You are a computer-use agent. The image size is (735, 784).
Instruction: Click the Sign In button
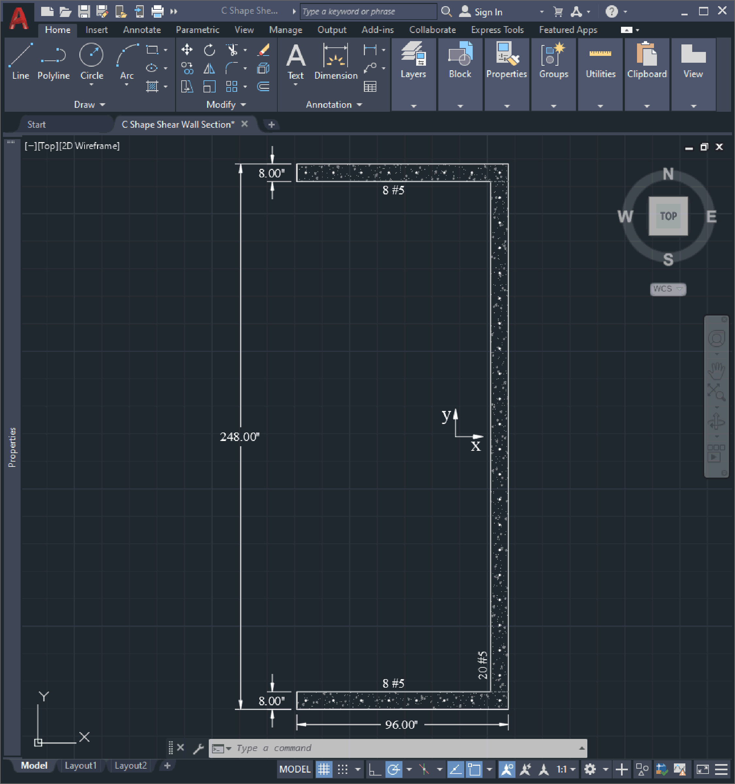(x=481, y=12)
